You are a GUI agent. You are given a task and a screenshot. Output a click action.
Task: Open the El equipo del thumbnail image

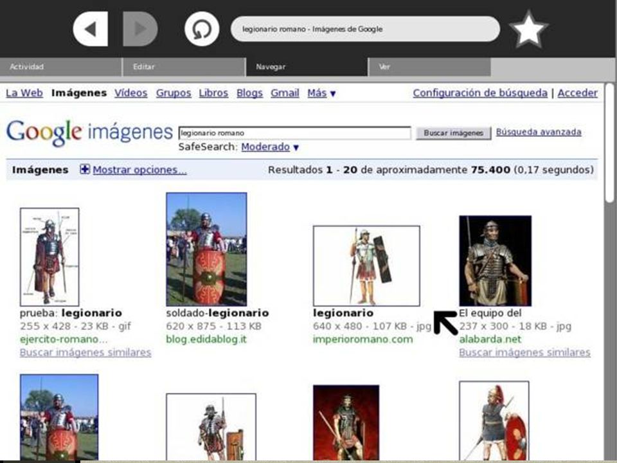pyautogui.click(x=496, y=260)
